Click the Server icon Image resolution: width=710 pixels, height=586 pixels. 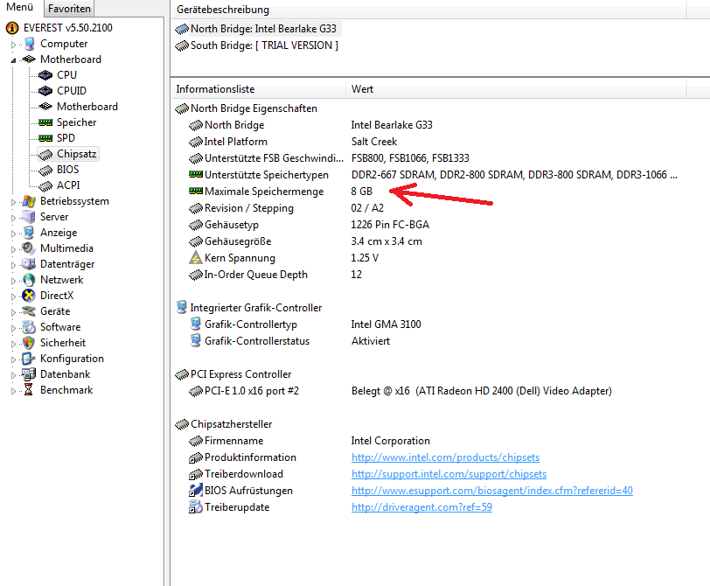tap(29, 217)
